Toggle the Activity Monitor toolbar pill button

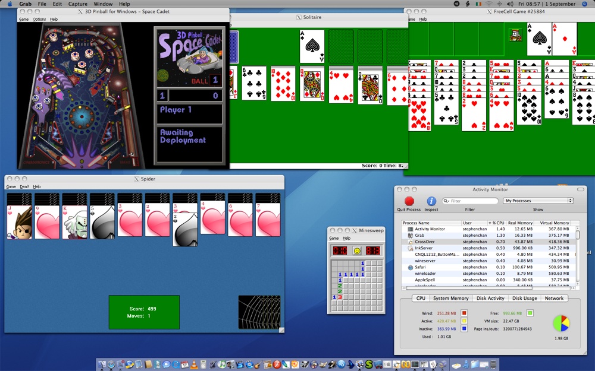[581, 189]
